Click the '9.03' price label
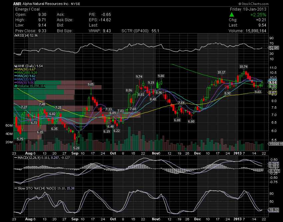This screenshot has height=222, width=283. [258, 92]
